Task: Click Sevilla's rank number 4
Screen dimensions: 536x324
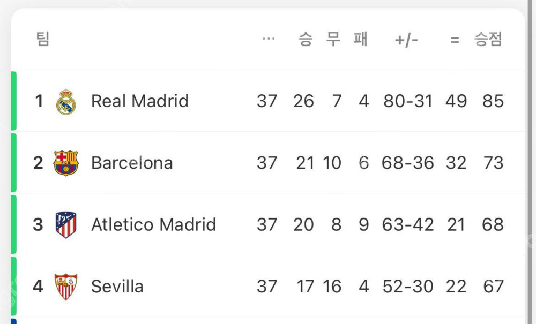Action: coord(38,287)
